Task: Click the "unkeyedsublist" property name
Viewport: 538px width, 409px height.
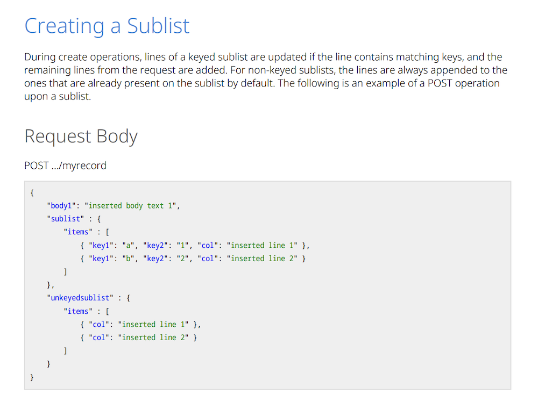Action: pyautogui.click(x=80, y=298)
